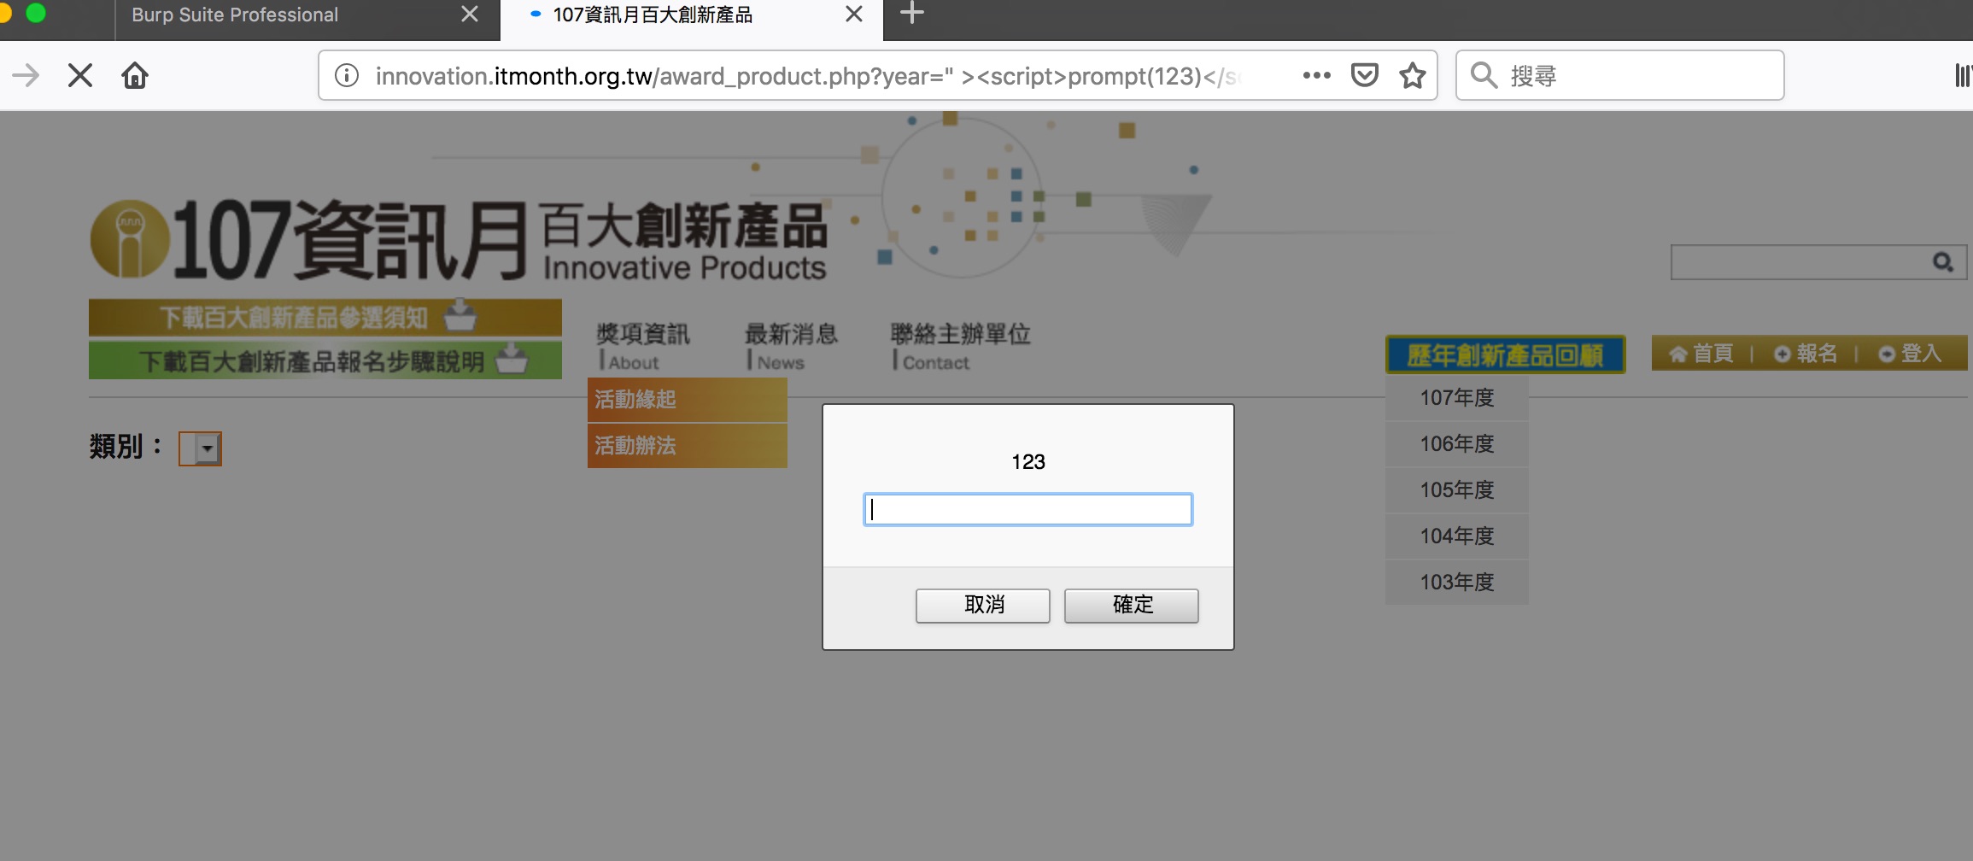Open 歷年創新產品回顧 menu
The image size is (1973, 861).
pos(1505,354)
